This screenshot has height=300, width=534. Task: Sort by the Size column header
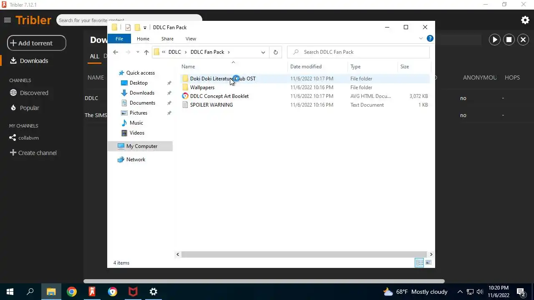point(414,67)
